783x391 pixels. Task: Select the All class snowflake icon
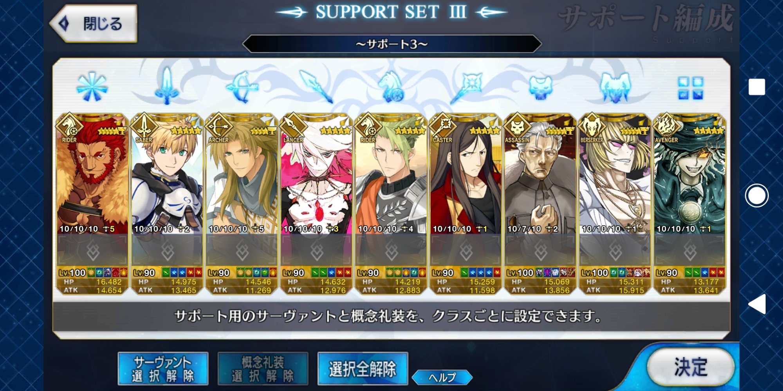pyautogui.click(x=92, y=87)
